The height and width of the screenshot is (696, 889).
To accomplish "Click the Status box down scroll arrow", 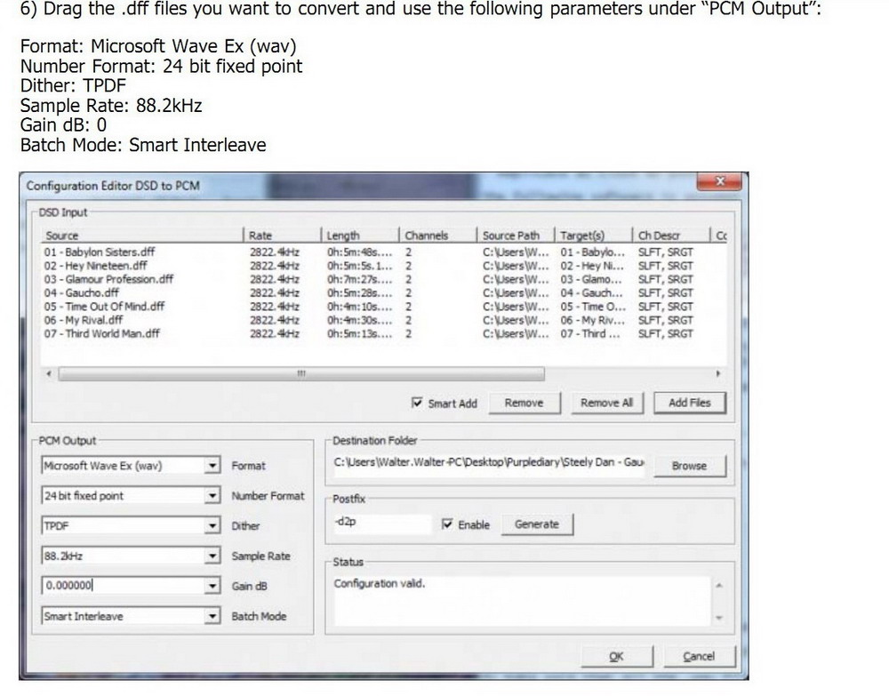I will [x=719, y=618].
